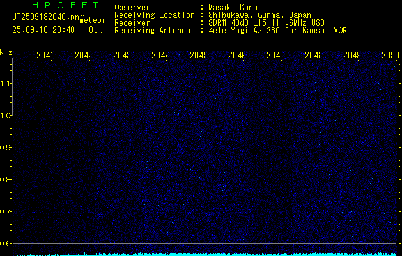The height and width of the screenshot is (256, 402).
Task: Click the 2048 time axis marker
Action: pos(313,56)
